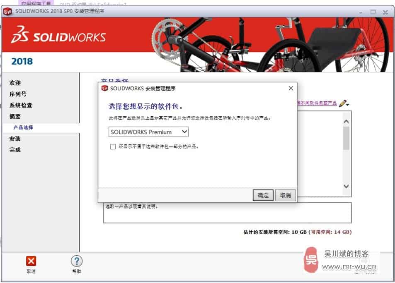Select the 系统检查 step
Viewport: 395px width, 283px height.
(21, 105)
